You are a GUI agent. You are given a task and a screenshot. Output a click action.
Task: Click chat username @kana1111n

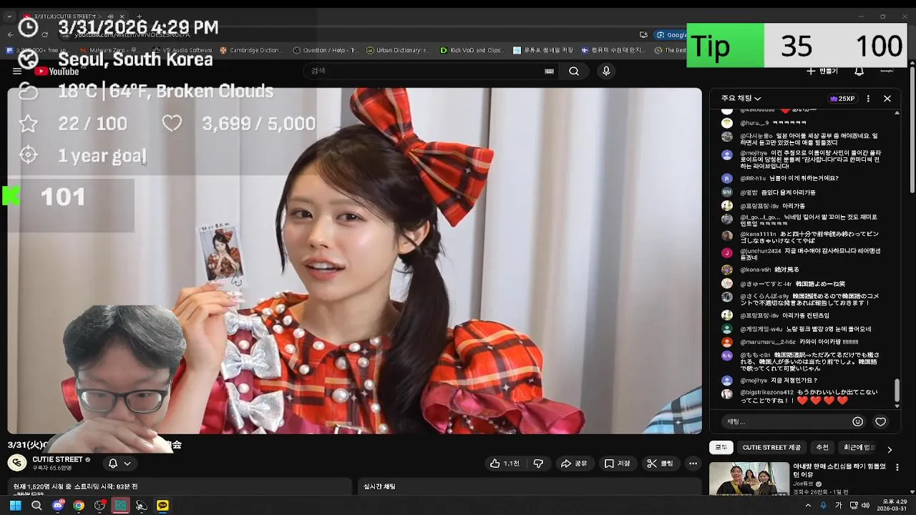[x=759, y=235]
